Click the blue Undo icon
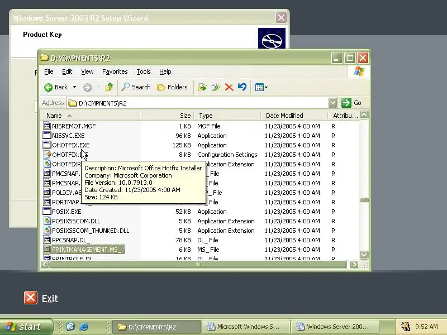447x335 pixels. point(242,87)
